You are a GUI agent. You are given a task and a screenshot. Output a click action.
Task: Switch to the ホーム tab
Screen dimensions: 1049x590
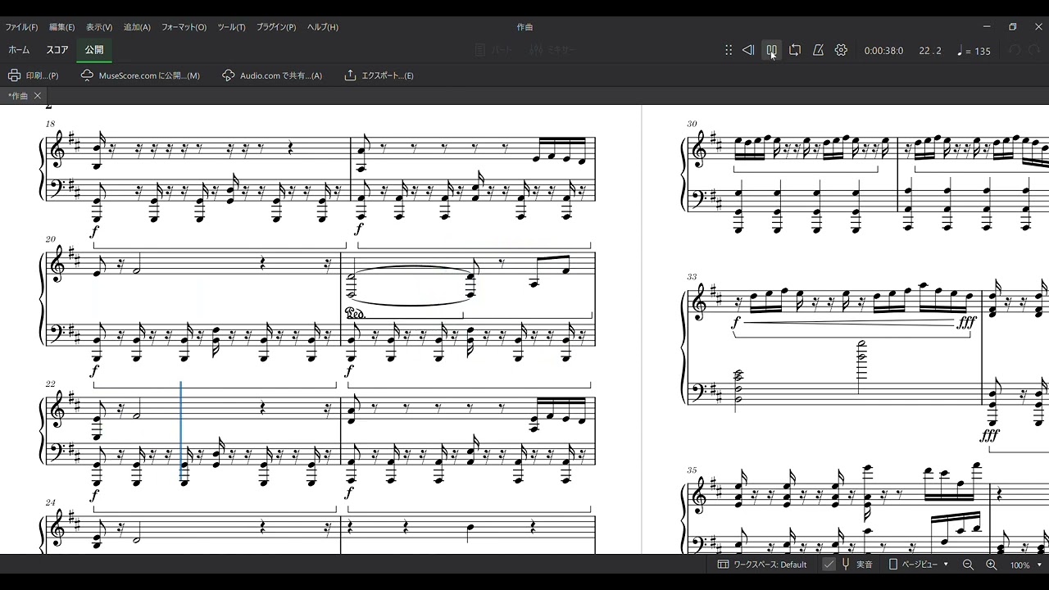(19, 50)
